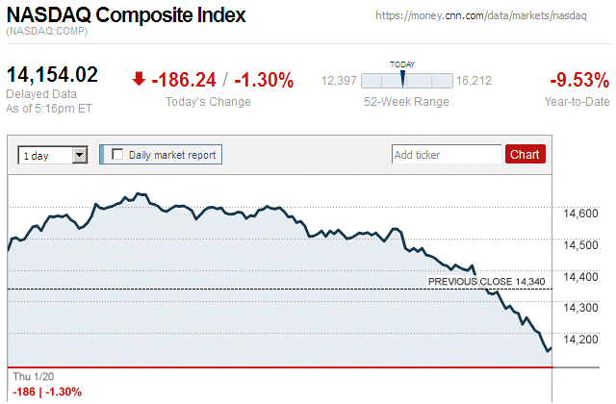
Task: Click the -186.24 today's change value
Action: tap(184, 80)
